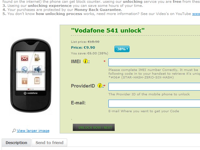Switch to the Description tab
Screen dimensions: 200x150
click(16, 142)
